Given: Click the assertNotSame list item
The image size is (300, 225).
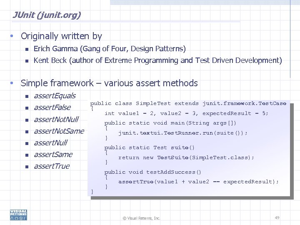Looking at the screenshot, I should point(59,131).
